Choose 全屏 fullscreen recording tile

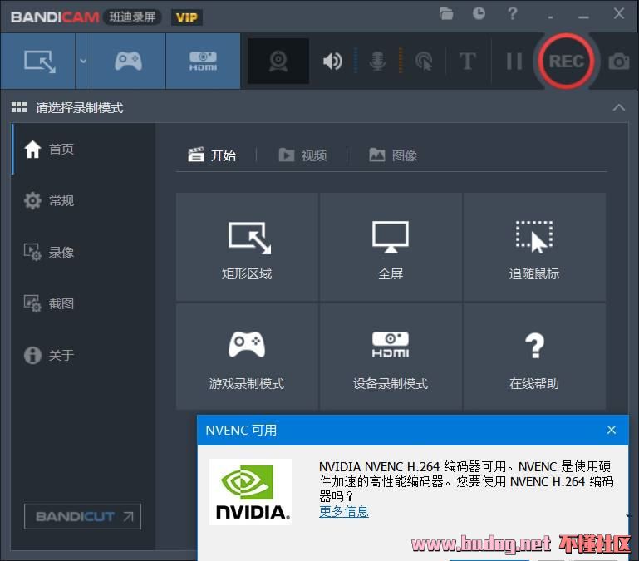tap(391, 248)
